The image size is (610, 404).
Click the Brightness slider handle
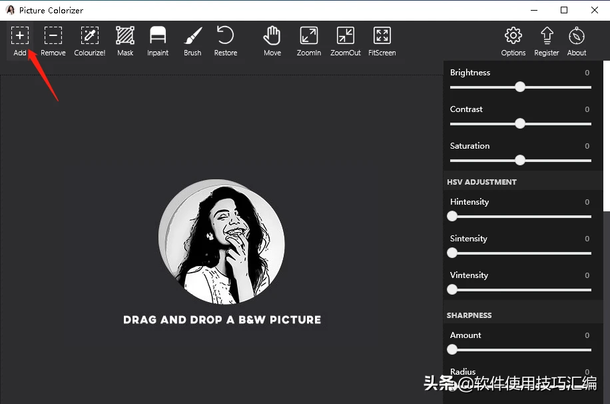point(520,87)
